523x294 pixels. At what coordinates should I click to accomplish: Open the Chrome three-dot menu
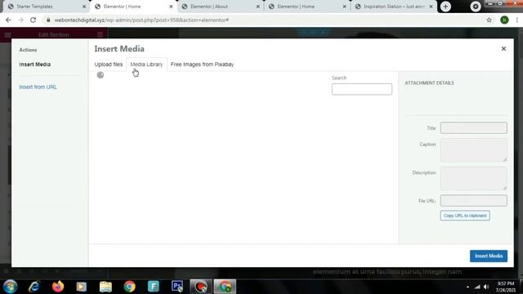click(x=517, y=20)
